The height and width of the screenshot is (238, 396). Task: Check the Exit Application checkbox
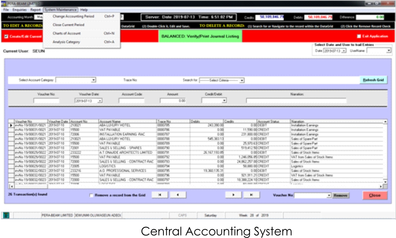[359, 36]
